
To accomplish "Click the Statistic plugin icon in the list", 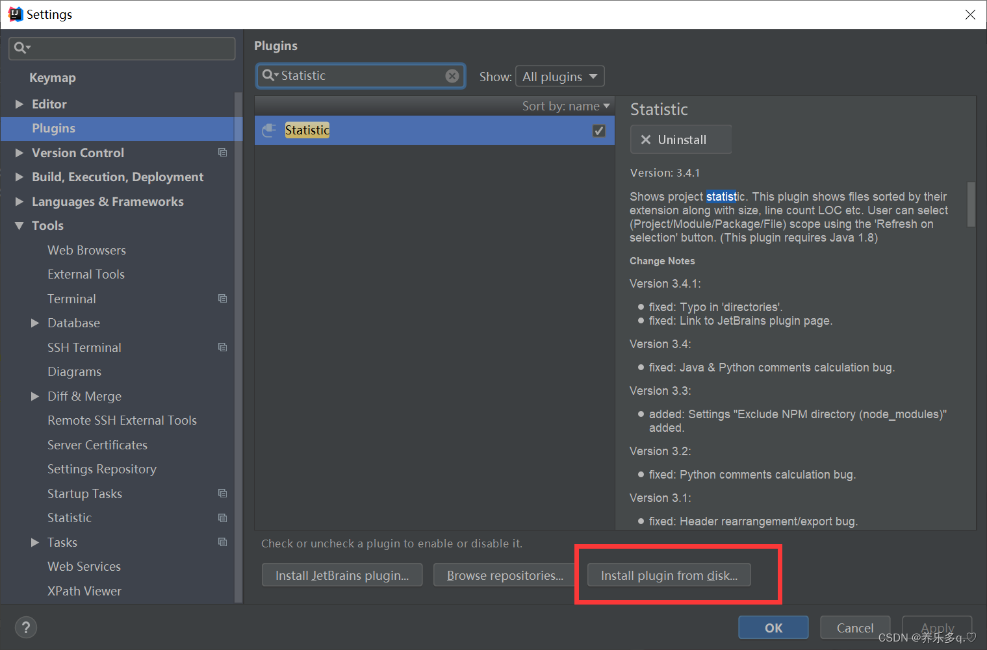I will click(x=269, y=131).
